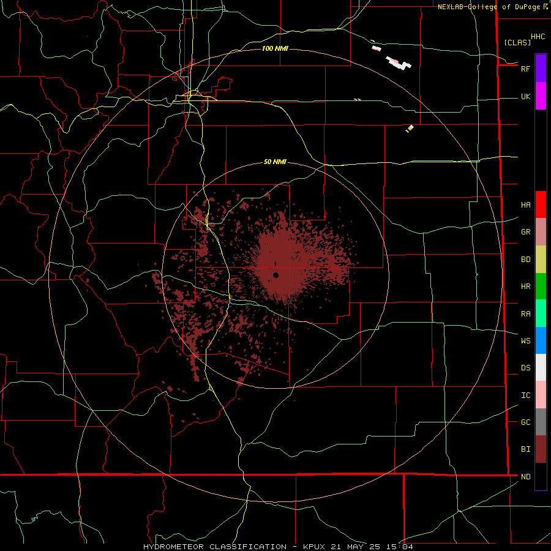This screenshot has height=551, width=551.
Task: Click the DS legend label
Action: [x=525, y=368]
